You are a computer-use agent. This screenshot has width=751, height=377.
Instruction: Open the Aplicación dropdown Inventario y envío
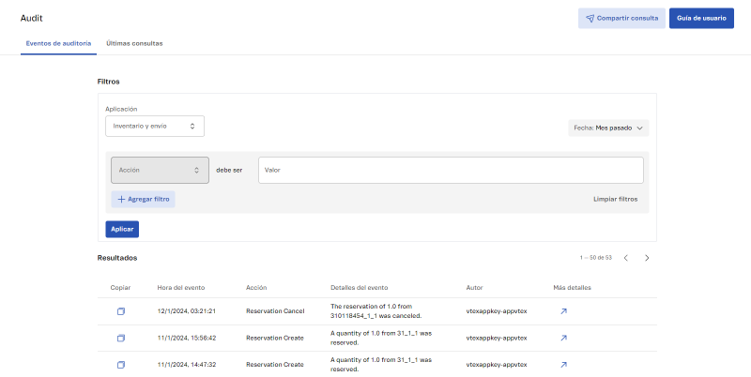click(x=155, y=126)
